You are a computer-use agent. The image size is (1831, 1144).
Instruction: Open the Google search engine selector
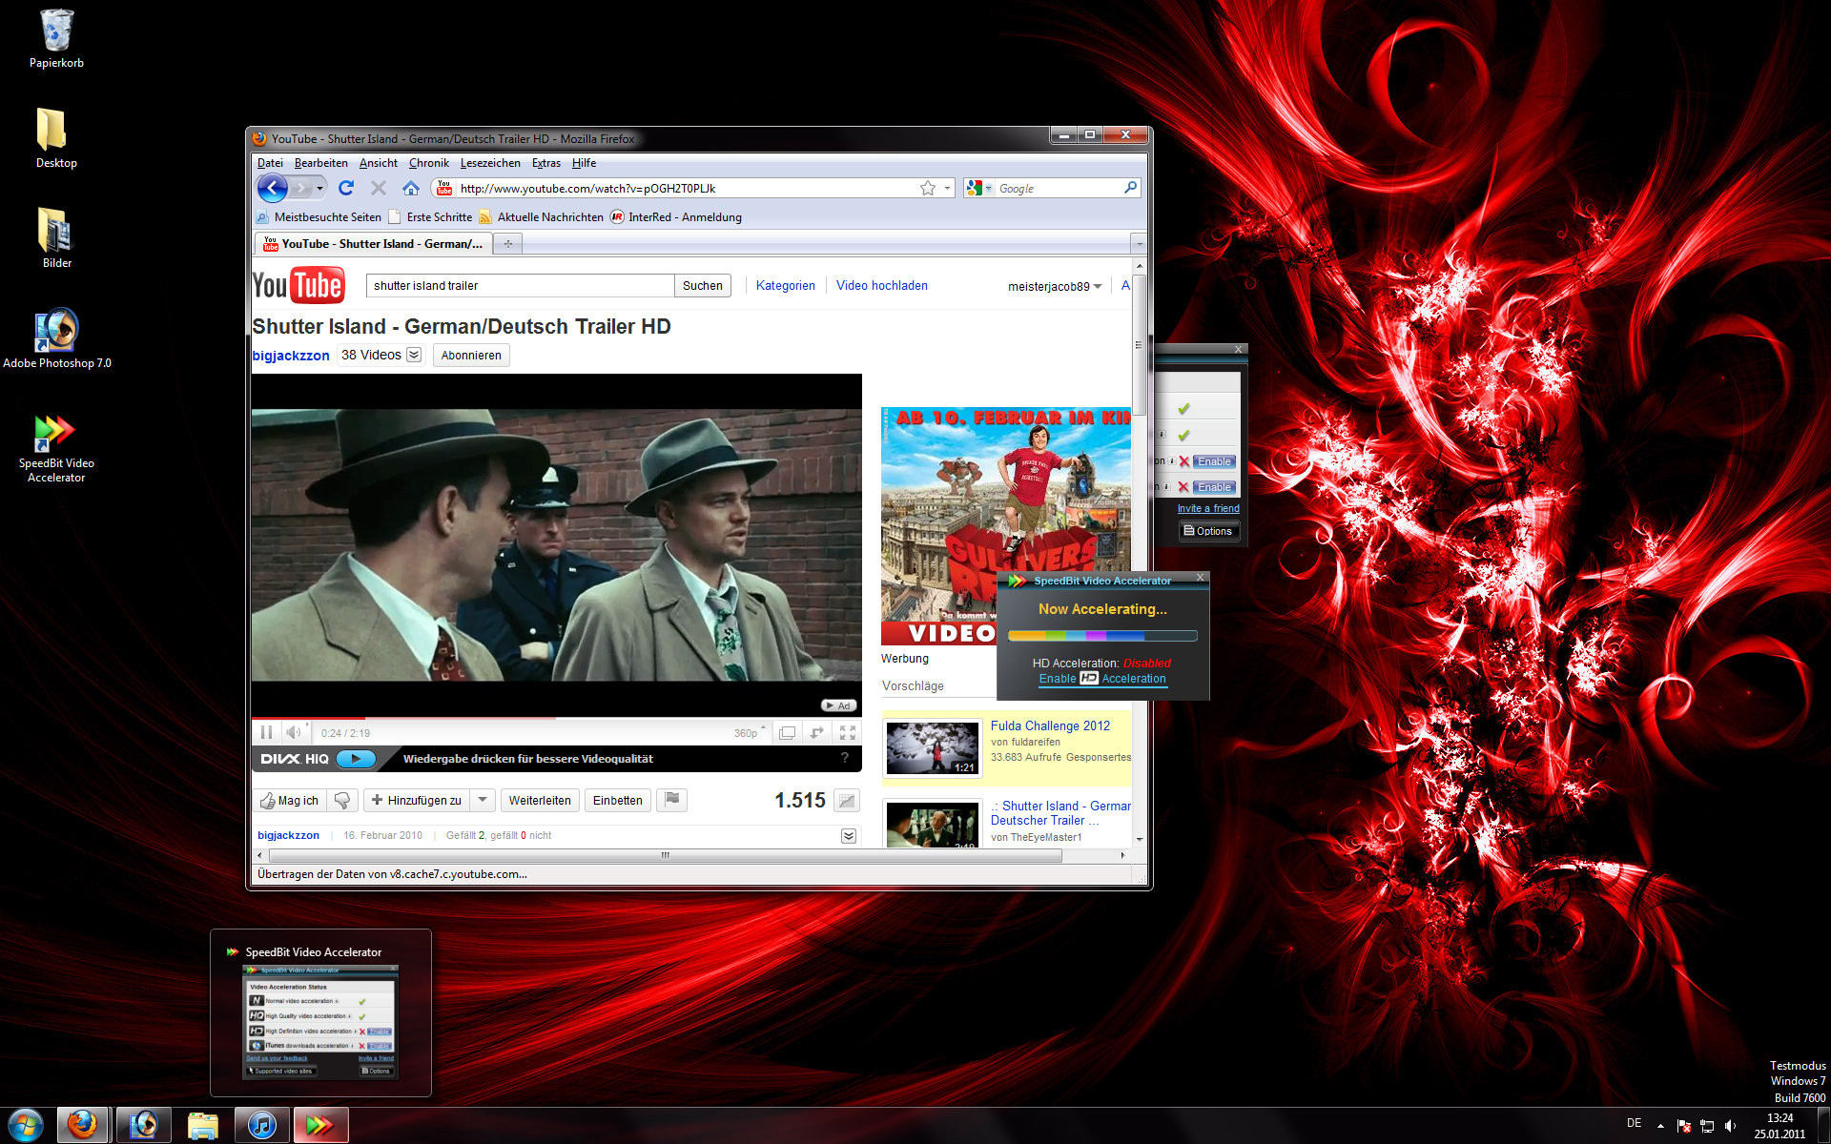coord(977,188)
